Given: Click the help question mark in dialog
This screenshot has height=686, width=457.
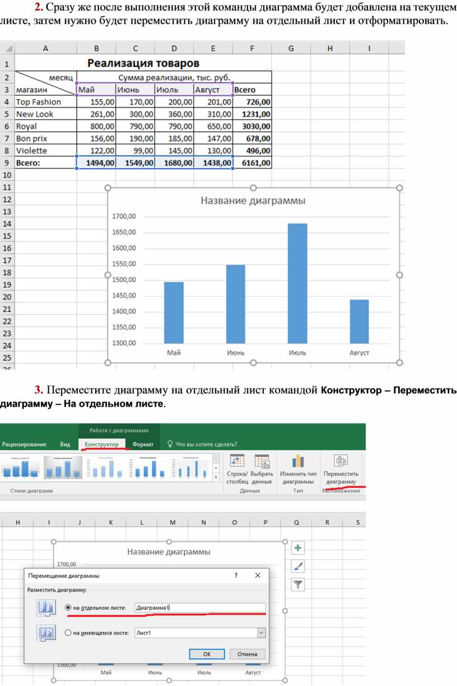Looking at the screenshot, I should [236, 576].
